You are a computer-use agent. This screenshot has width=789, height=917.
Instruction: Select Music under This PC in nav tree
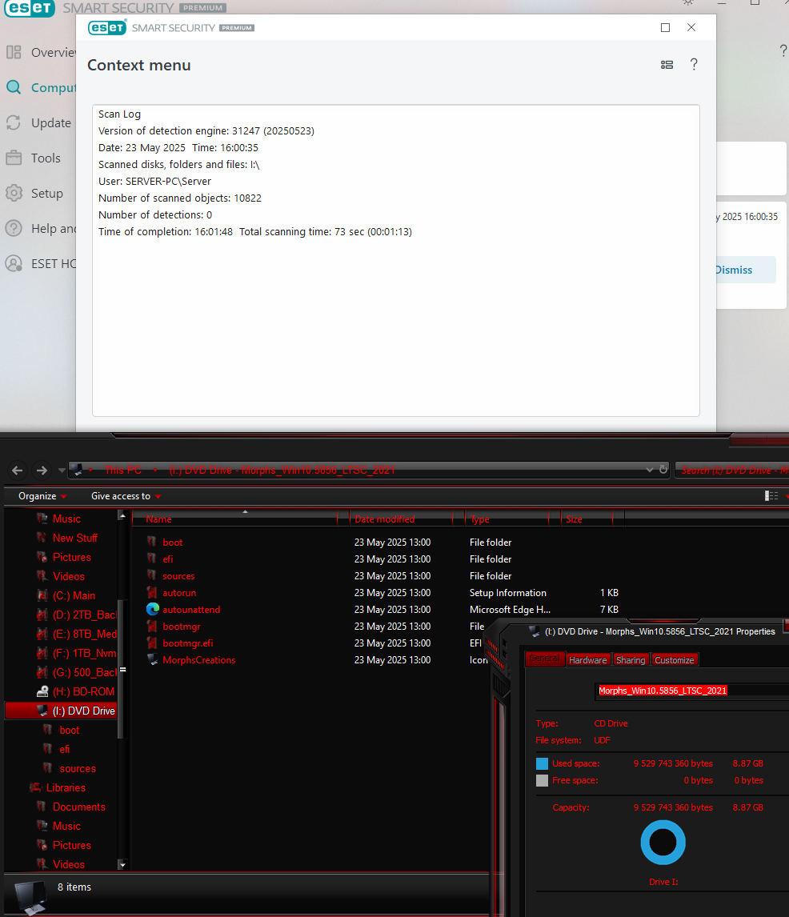[66, 519]
